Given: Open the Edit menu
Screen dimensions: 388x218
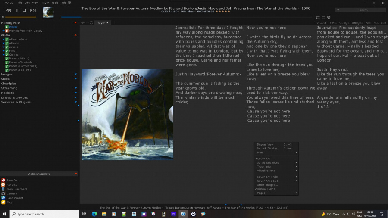Looking at the screenshot, I should coord(27,3).
